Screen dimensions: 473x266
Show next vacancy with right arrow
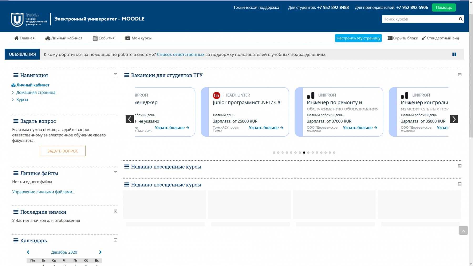[x=454, y=119]
